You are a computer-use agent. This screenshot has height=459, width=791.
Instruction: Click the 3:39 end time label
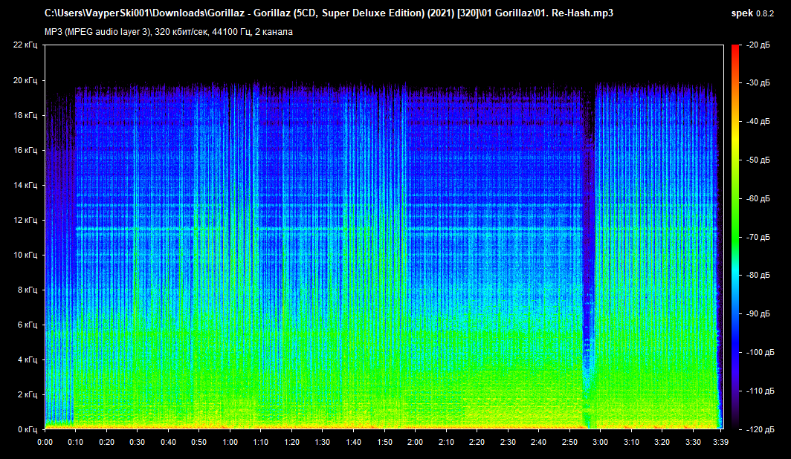click(x=720, y=442)
